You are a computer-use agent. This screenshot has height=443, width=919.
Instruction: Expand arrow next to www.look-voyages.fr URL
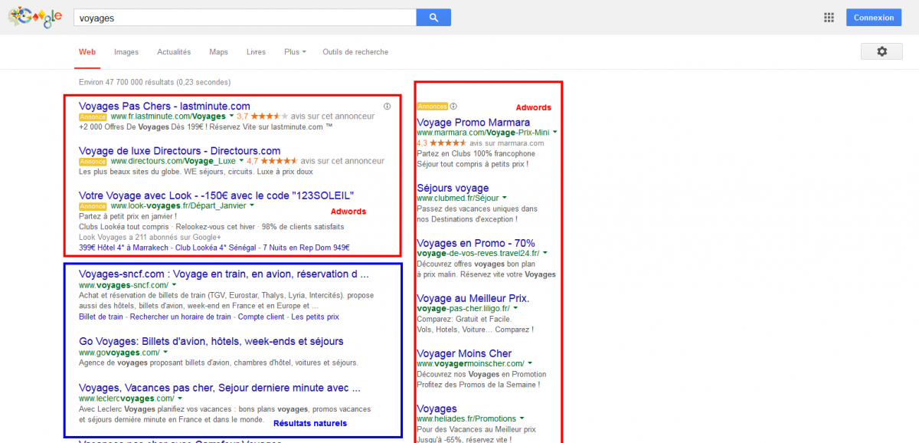[251, 205]
